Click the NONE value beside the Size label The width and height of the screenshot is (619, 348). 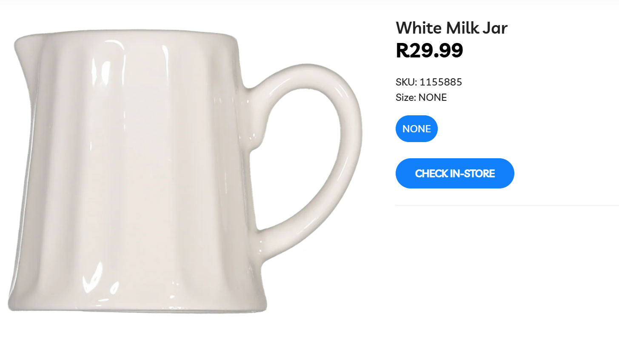433,97
